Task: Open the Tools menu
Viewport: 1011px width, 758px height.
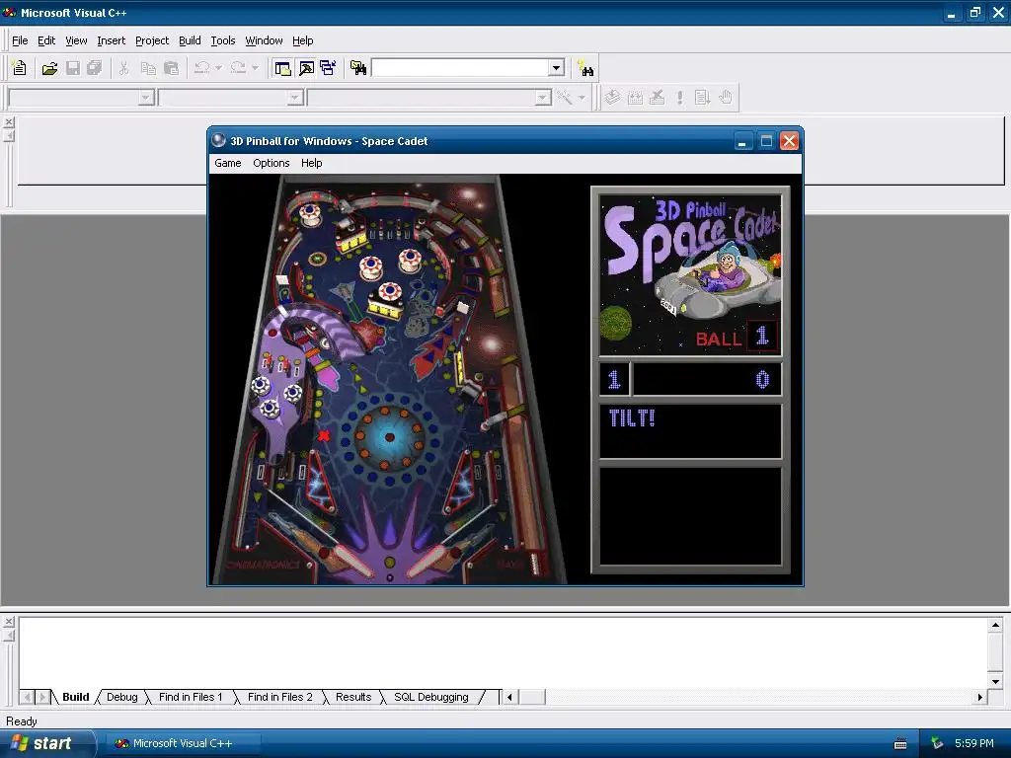Action: coord(223,40)
